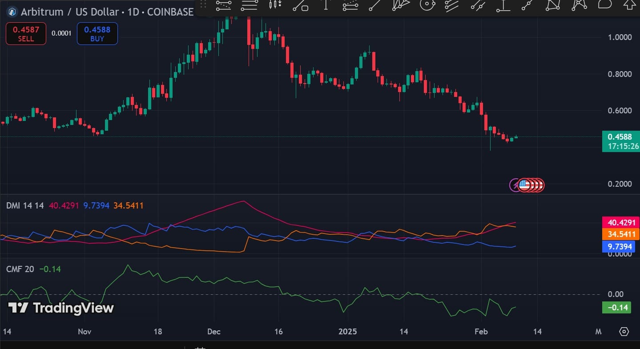Click the DMI 14 14 indicator label
Image resolution: width=640 pixels, height=349 pixels.
click(x=25, y=205)
